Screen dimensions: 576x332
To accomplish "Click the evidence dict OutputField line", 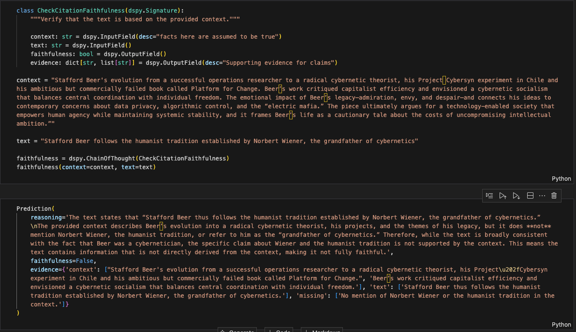I will point(184,62).
